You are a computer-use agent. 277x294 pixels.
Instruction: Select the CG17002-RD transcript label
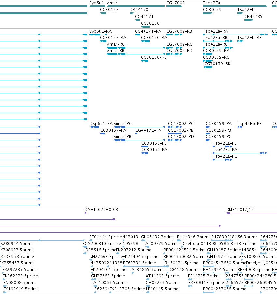pyautogui.click(x=179, y=51)
